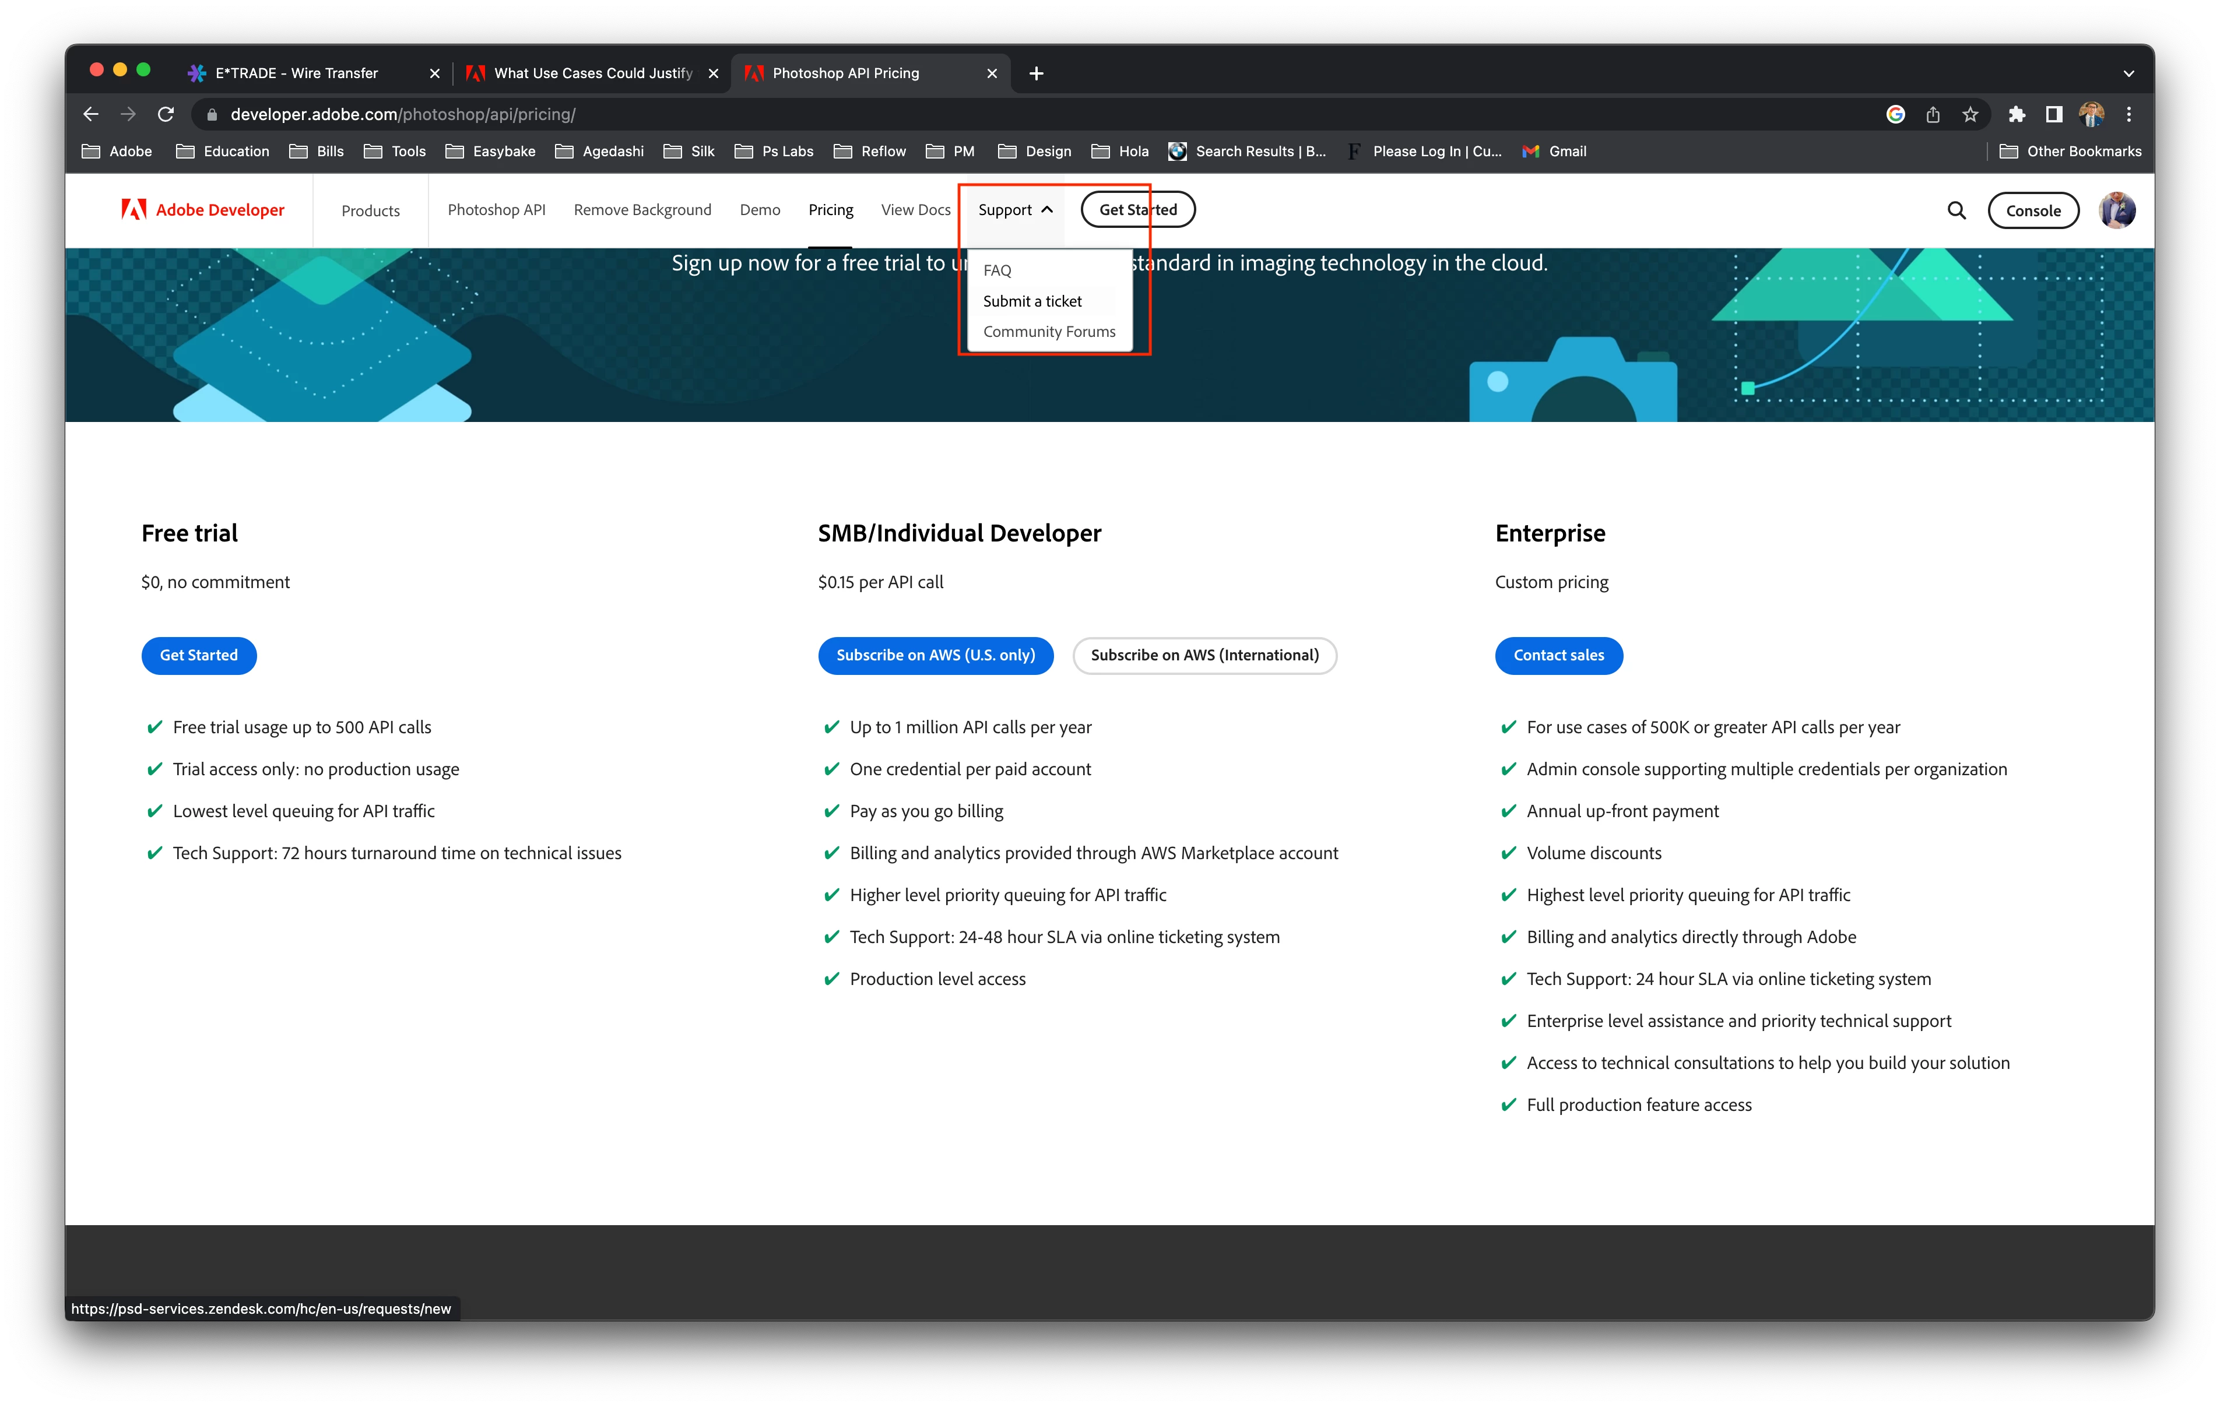2220x1407 pixels.
Task: Expand the tab search chevron
Action: click(x=2128, y=73)
